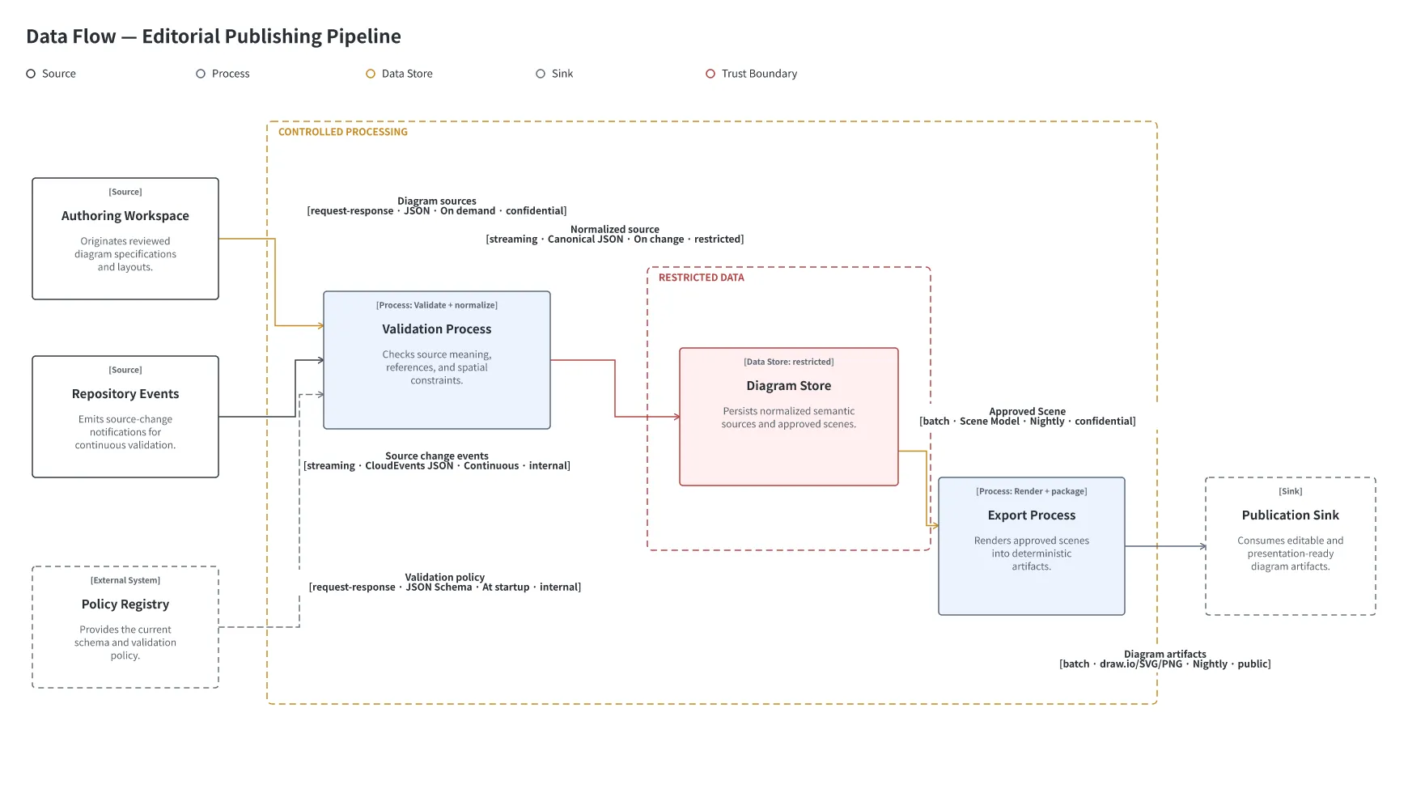Select the Export Process node
This screenshot has height=793, width=1408.
1032,546
